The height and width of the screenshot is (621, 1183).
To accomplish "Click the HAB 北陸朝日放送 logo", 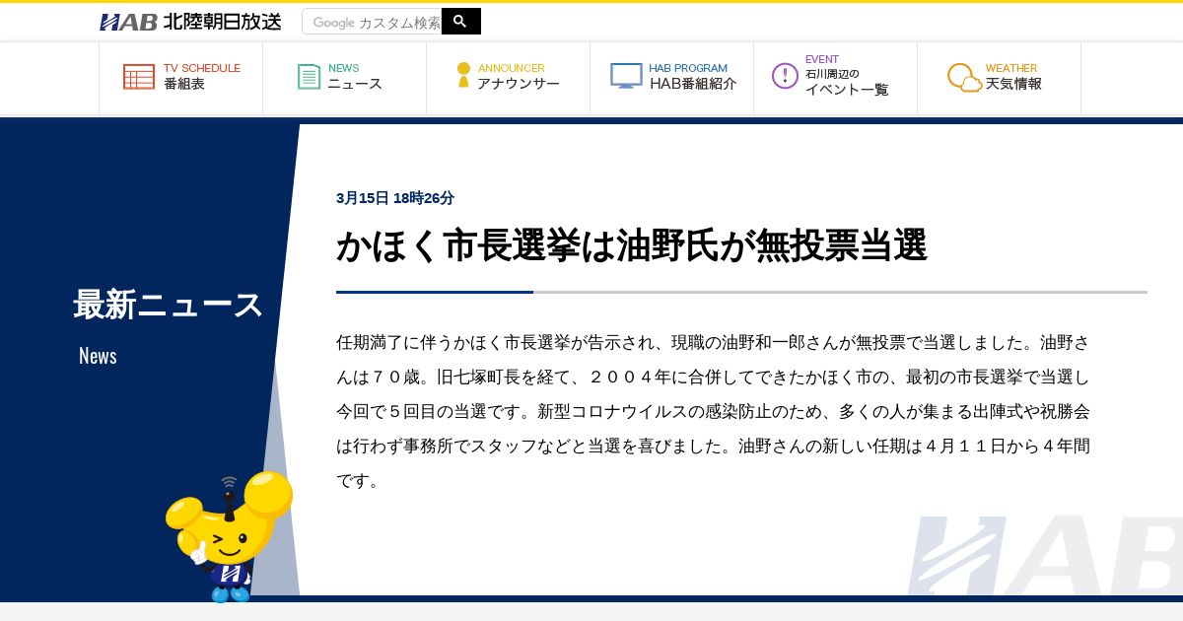I will [x=190, y=22].
